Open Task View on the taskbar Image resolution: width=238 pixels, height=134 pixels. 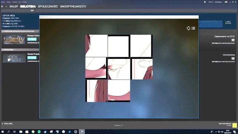[x=15, y=131]
